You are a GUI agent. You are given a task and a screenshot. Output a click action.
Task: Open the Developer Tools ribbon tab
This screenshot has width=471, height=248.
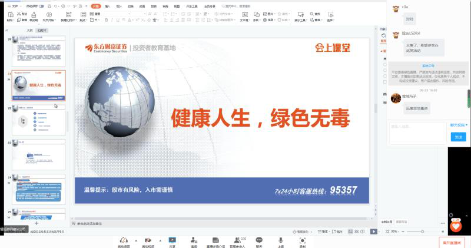192,6
